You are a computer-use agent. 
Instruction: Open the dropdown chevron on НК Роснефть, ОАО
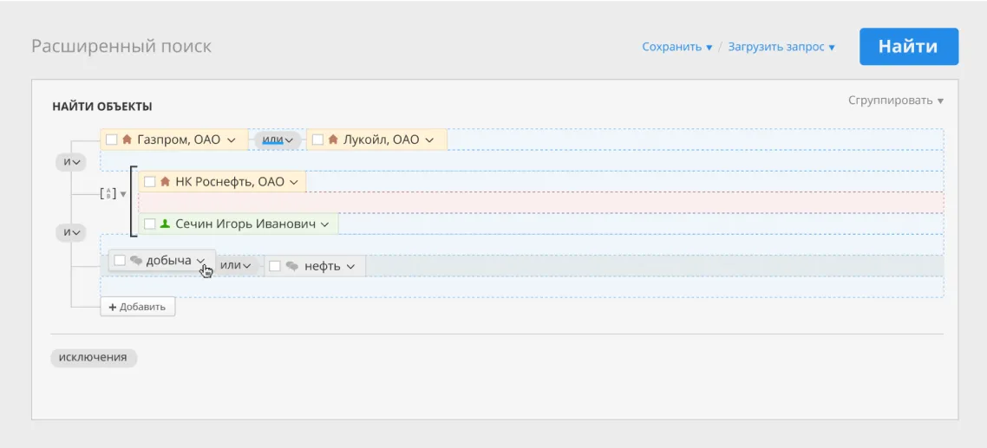click(293, 182)
